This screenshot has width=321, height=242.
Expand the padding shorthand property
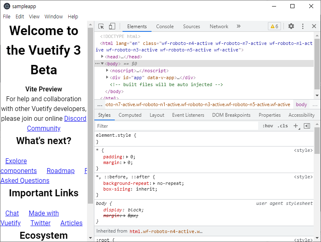pos(127,157)
